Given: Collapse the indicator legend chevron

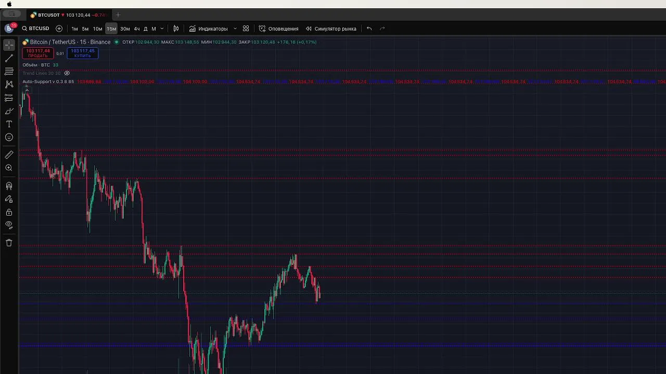Looking at the screenshot, I should pos(27,90).
